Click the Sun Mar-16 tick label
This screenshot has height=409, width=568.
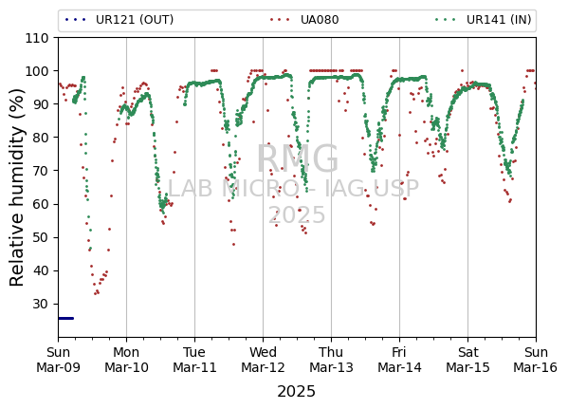tap(536, 360)
